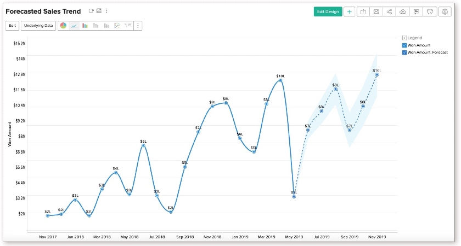The height and width of the screenshot is (246, 461).
Task: Choose the colored bar chart type
Action: tap(85, 26)
